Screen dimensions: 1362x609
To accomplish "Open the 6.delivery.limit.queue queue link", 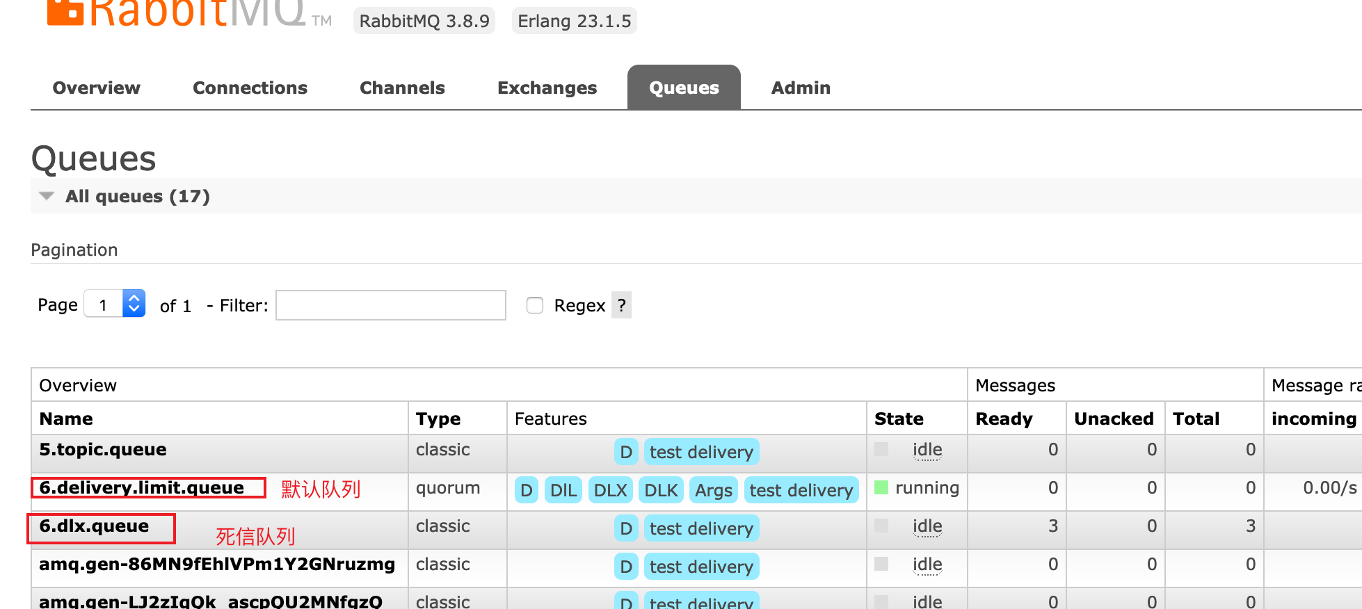I will click(x=142, y=487).
